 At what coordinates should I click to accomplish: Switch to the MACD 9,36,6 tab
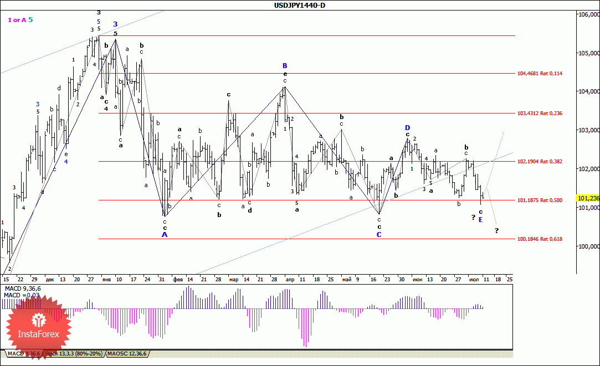pyautogui.click(x=23, y=353)
